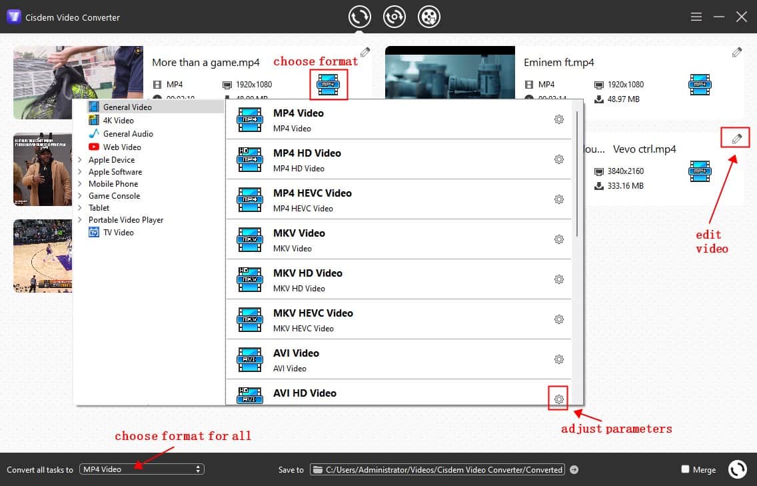Image resolution: width=757 pixels, height=486 pixels.
Task: Open the video Download/Toolbox icon at top
Action: point(429,16)
